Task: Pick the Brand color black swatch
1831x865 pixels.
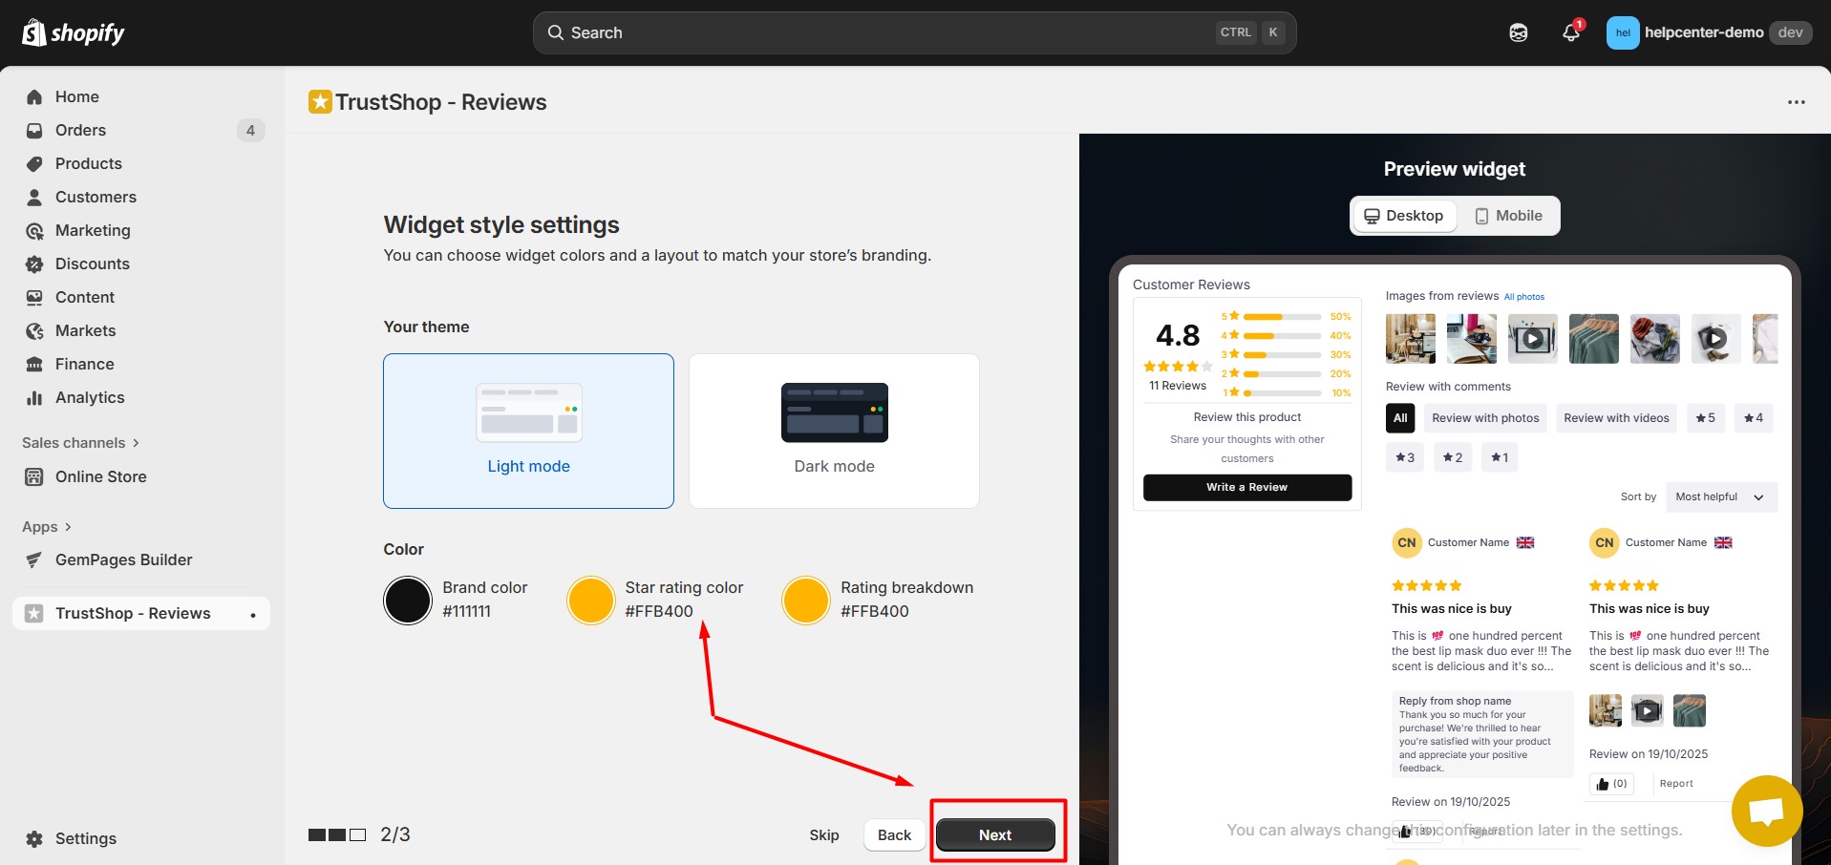Action: [408, 601]
